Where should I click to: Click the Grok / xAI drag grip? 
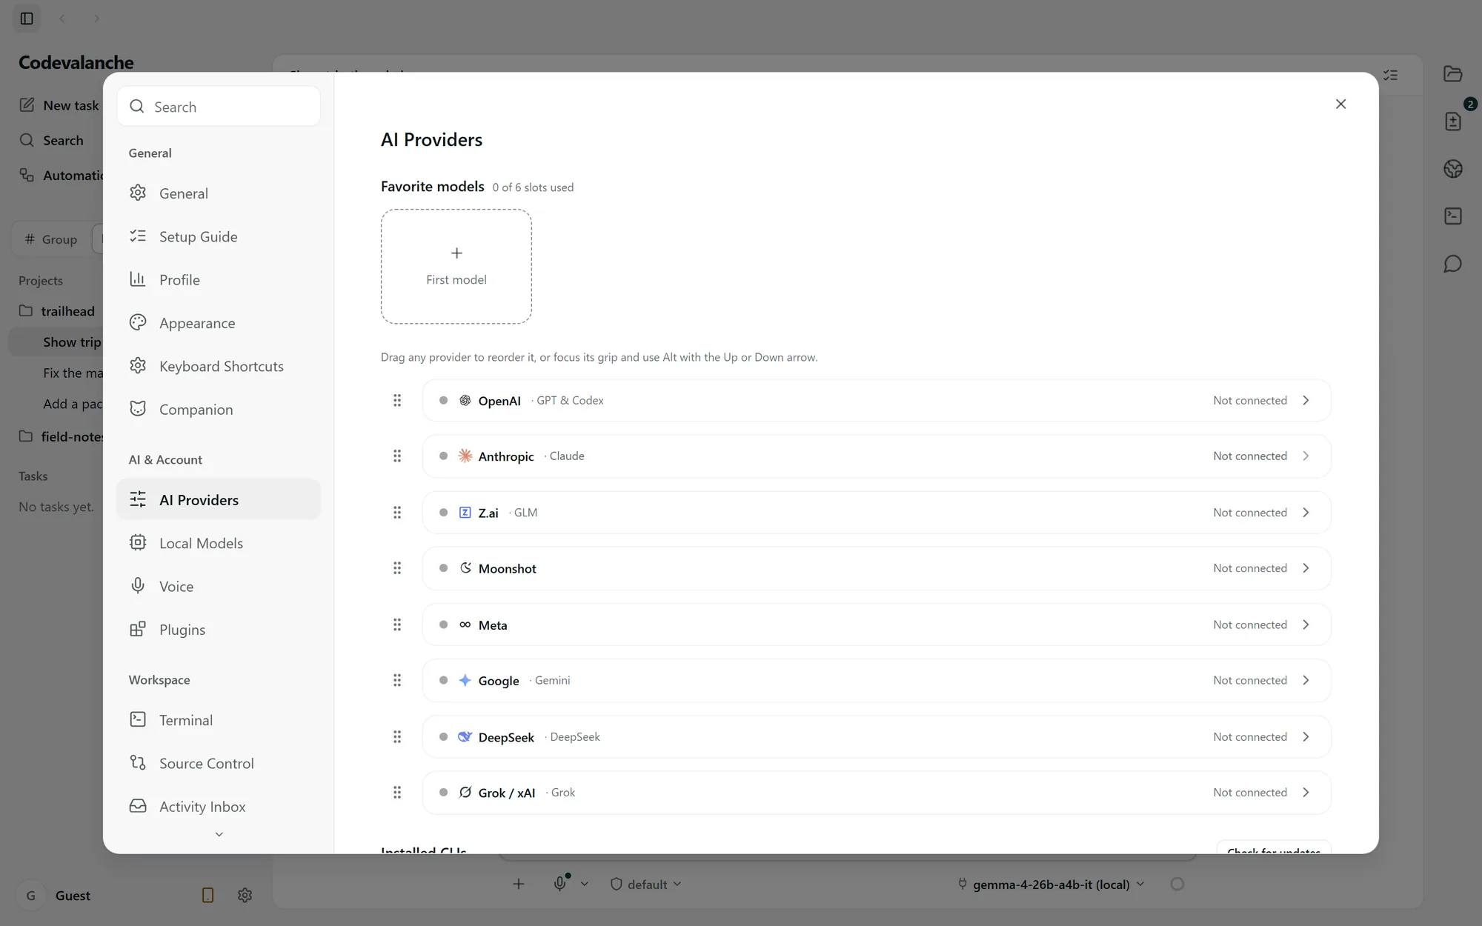pos(397,793)
